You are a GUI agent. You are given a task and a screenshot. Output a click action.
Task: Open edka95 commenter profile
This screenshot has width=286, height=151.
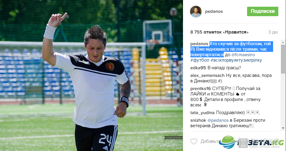click(198, 68)
